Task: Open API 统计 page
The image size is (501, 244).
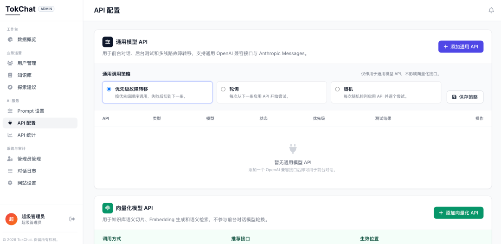Action: pyautogui.click(x=40, y=135)
